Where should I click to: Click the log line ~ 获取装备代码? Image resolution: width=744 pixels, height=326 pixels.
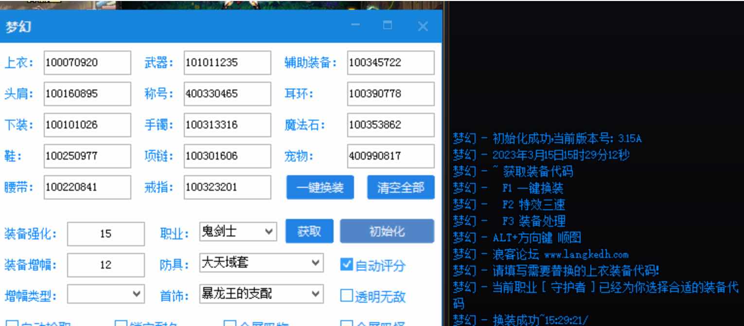pos(513,172)
